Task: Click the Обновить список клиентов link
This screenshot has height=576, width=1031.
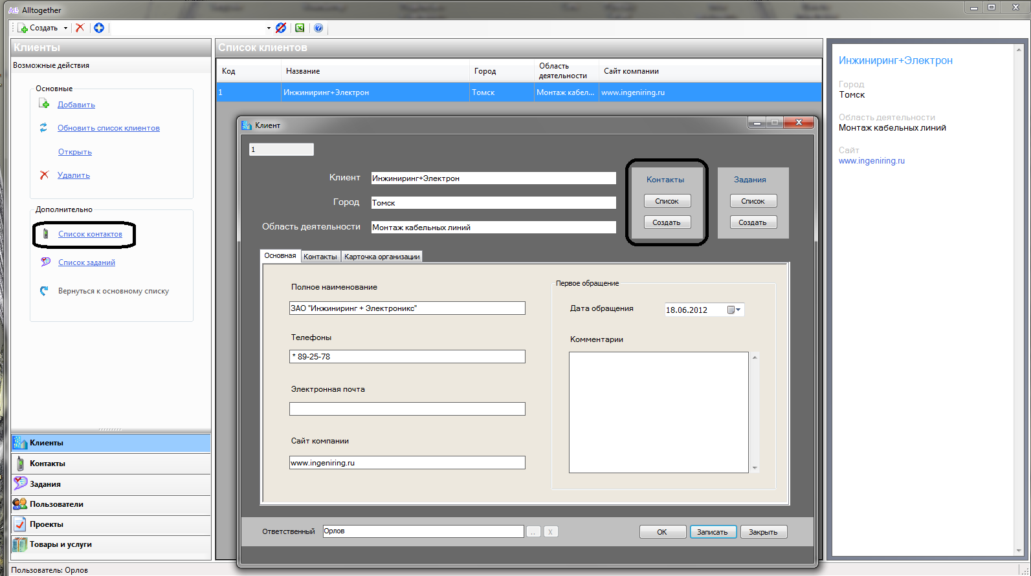Action: [x=109, y=128]
